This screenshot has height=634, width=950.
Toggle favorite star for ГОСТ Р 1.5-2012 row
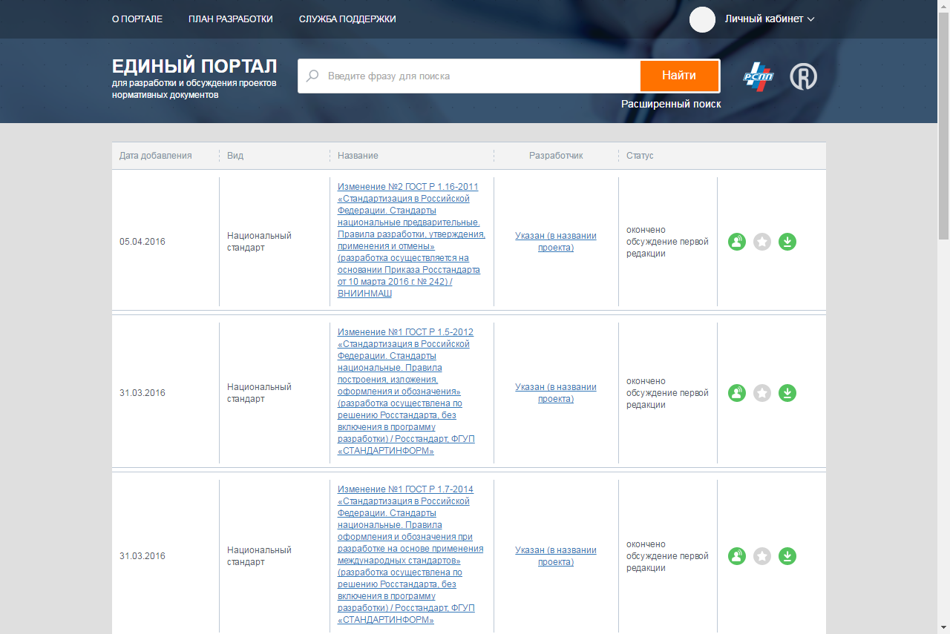(x=762, y=393)
